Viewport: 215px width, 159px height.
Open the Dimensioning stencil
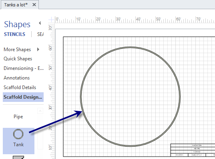coord(24,68)
